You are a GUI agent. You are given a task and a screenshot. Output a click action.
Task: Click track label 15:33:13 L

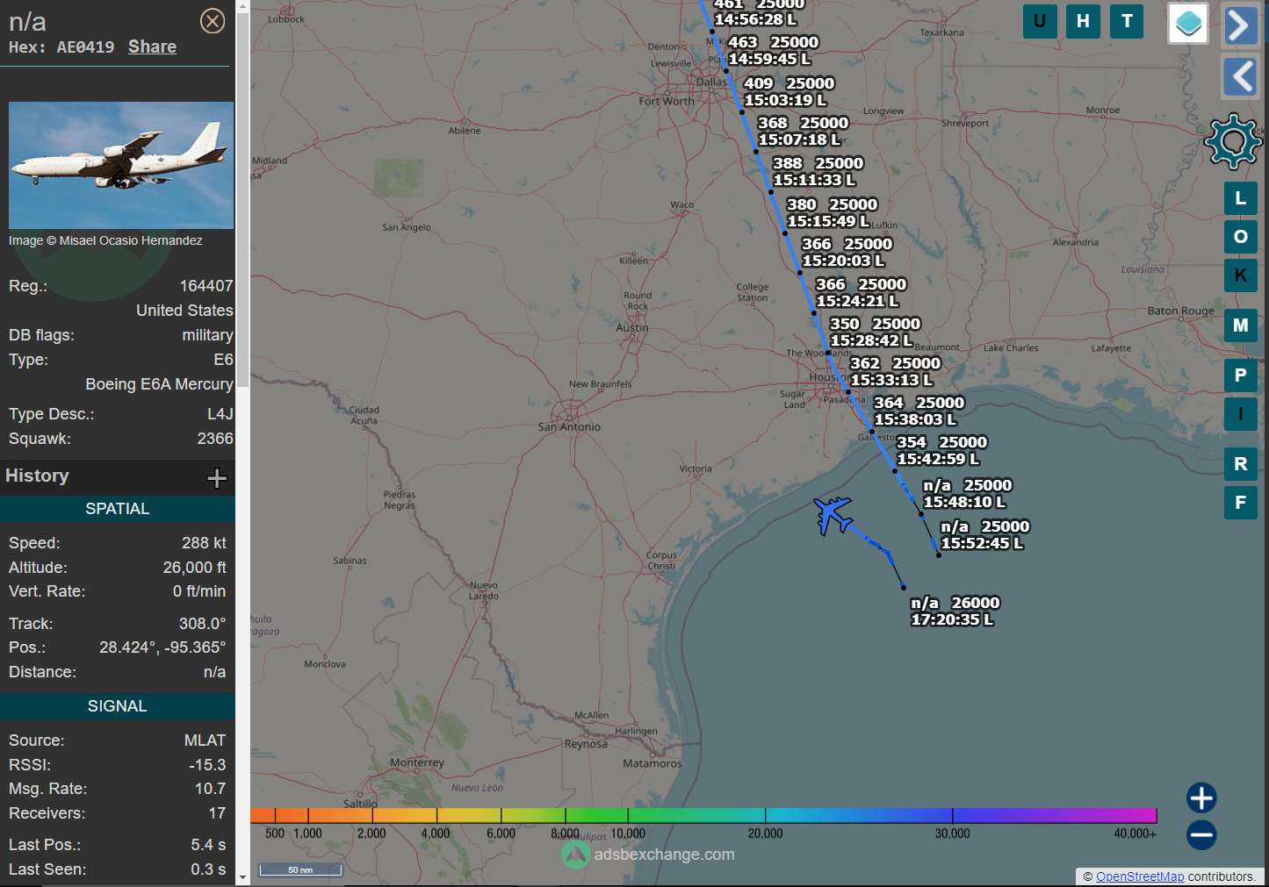click(x=891, y=380)
